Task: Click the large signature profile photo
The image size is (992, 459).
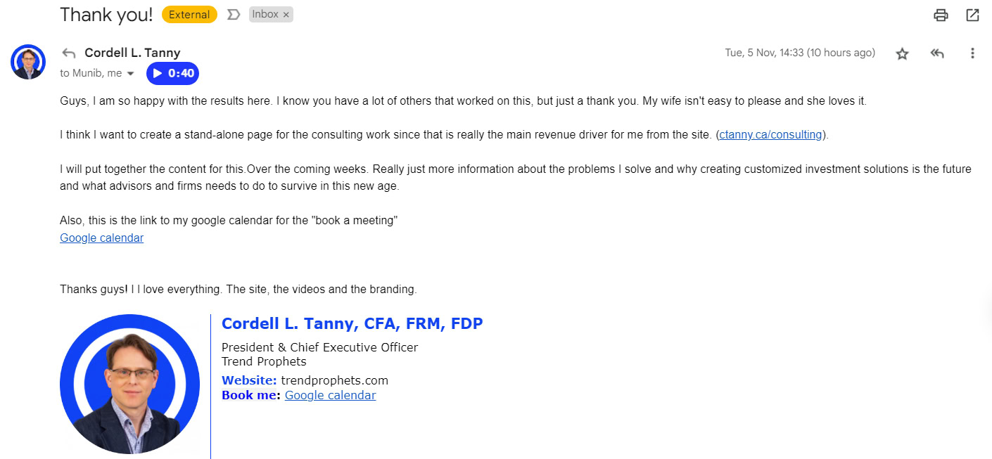Action: [129, 384]
